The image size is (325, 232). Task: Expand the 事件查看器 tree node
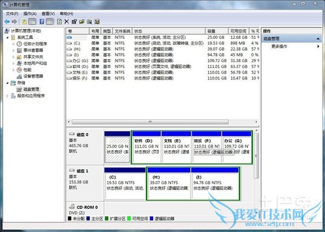[x=14, y=50]
